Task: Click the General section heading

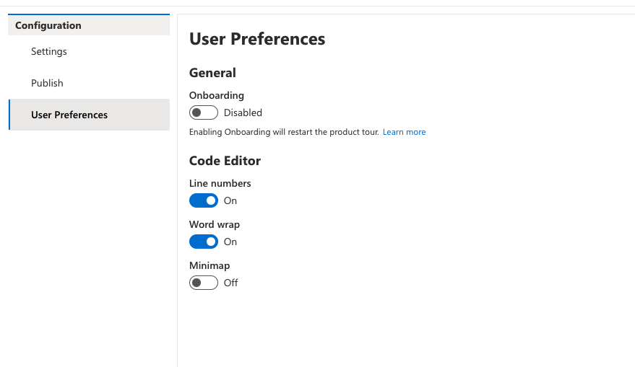Action: click(212, 73)
